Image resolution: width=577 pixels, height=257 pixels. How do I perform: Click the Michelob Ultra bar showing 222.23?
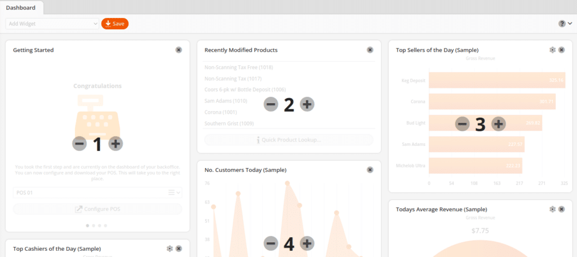(476, 166)
